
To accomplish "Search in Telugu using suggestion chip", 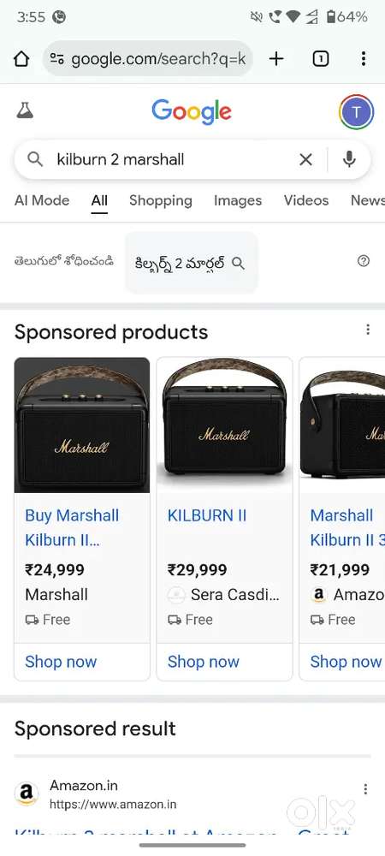I will click(x=191, y=263).
